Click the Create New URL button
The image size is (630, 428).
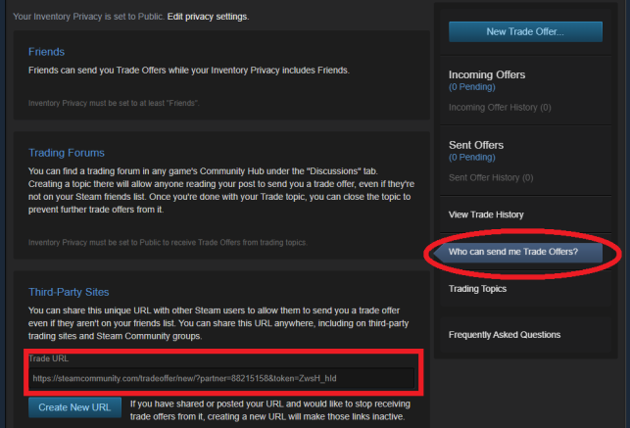[x=74, y=407]
